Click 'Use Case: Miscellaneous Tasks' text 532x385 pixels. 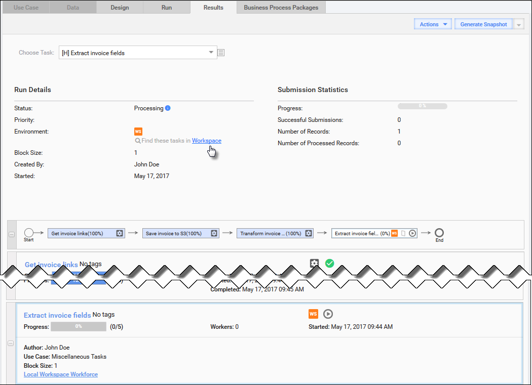tap(65, 357)
